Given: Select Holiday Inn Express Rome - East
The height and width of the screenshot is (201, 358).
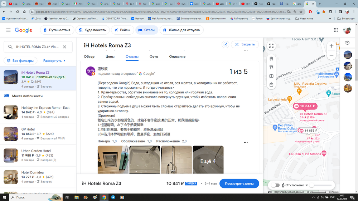Looking at the screenshot, I should tap(38, 112).
